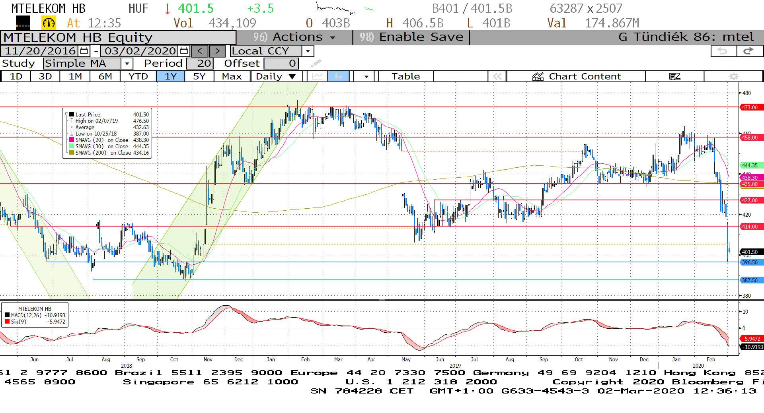Click the 401.50 last price label
The height and width of the screenshot is (413, 764).
[751, 252]
